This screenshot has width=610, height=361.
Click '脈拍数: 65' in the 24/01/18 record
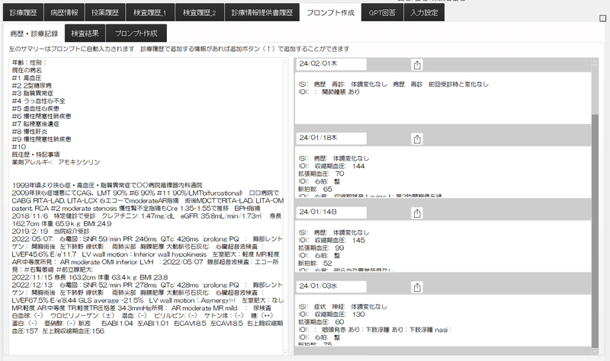click(x=315, y=189)
